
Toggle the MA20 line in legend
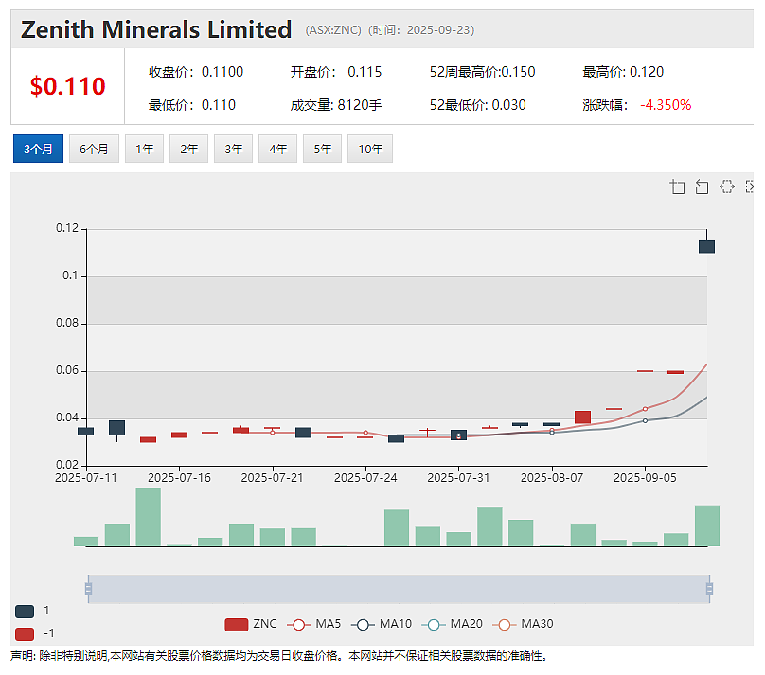pyautogui.click(x=453, y=624)
